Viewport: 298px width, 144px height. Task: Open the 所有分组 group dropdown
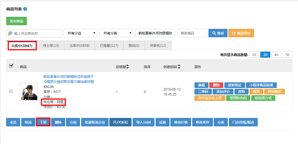pos(80,33)
